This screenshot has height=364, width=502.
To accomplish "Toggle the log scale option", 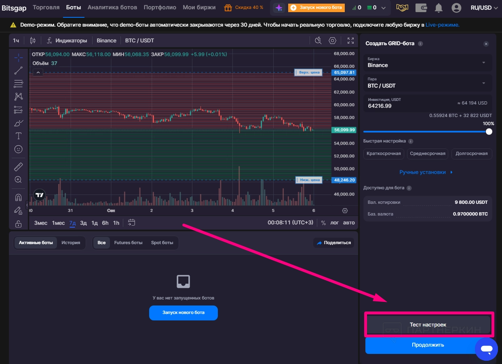I will click(335, 223).
